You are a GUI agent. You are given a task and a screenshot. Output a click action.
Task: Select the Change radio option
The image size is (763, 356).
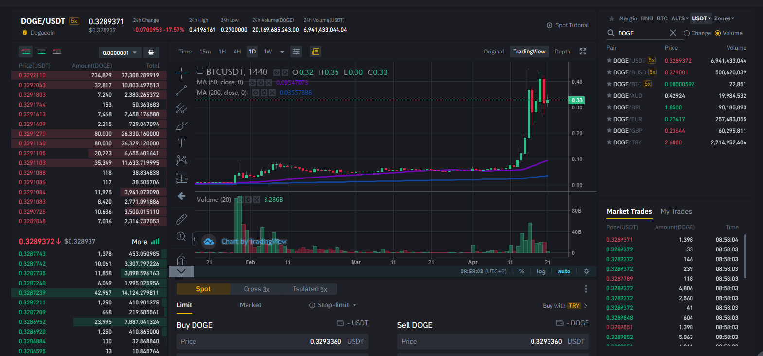[697, 33]
